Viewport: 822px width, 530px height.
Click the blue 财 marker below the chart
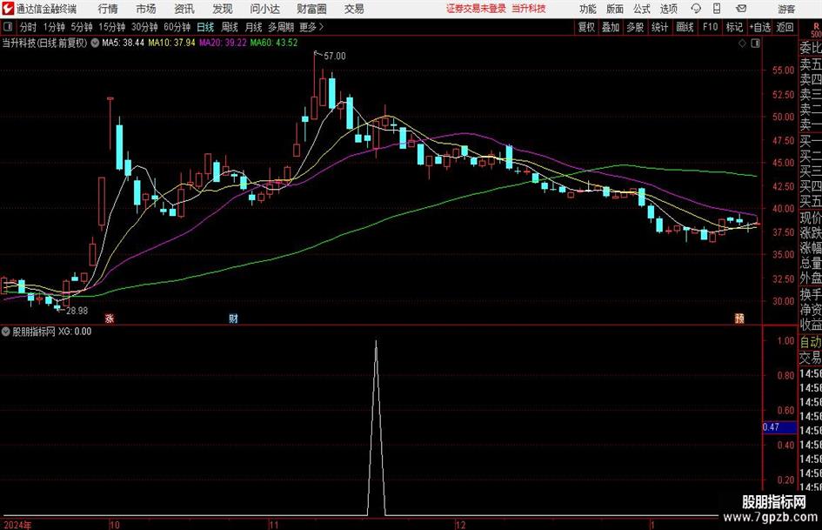pyautogui.click(x=233, y=318)
